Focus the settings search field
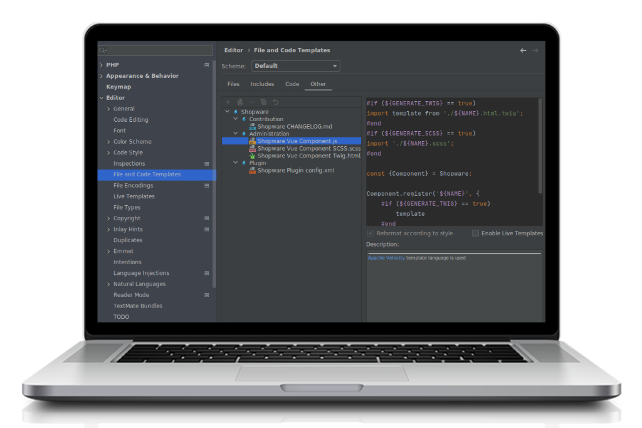 pyautogui.click(x=155, y=50)
